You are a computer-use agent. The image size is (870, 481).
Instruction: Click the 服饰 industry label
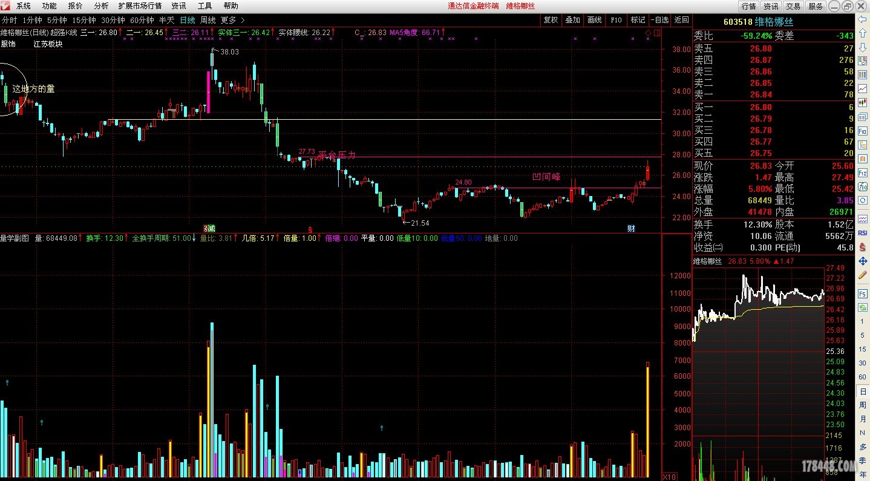(8, 44)
